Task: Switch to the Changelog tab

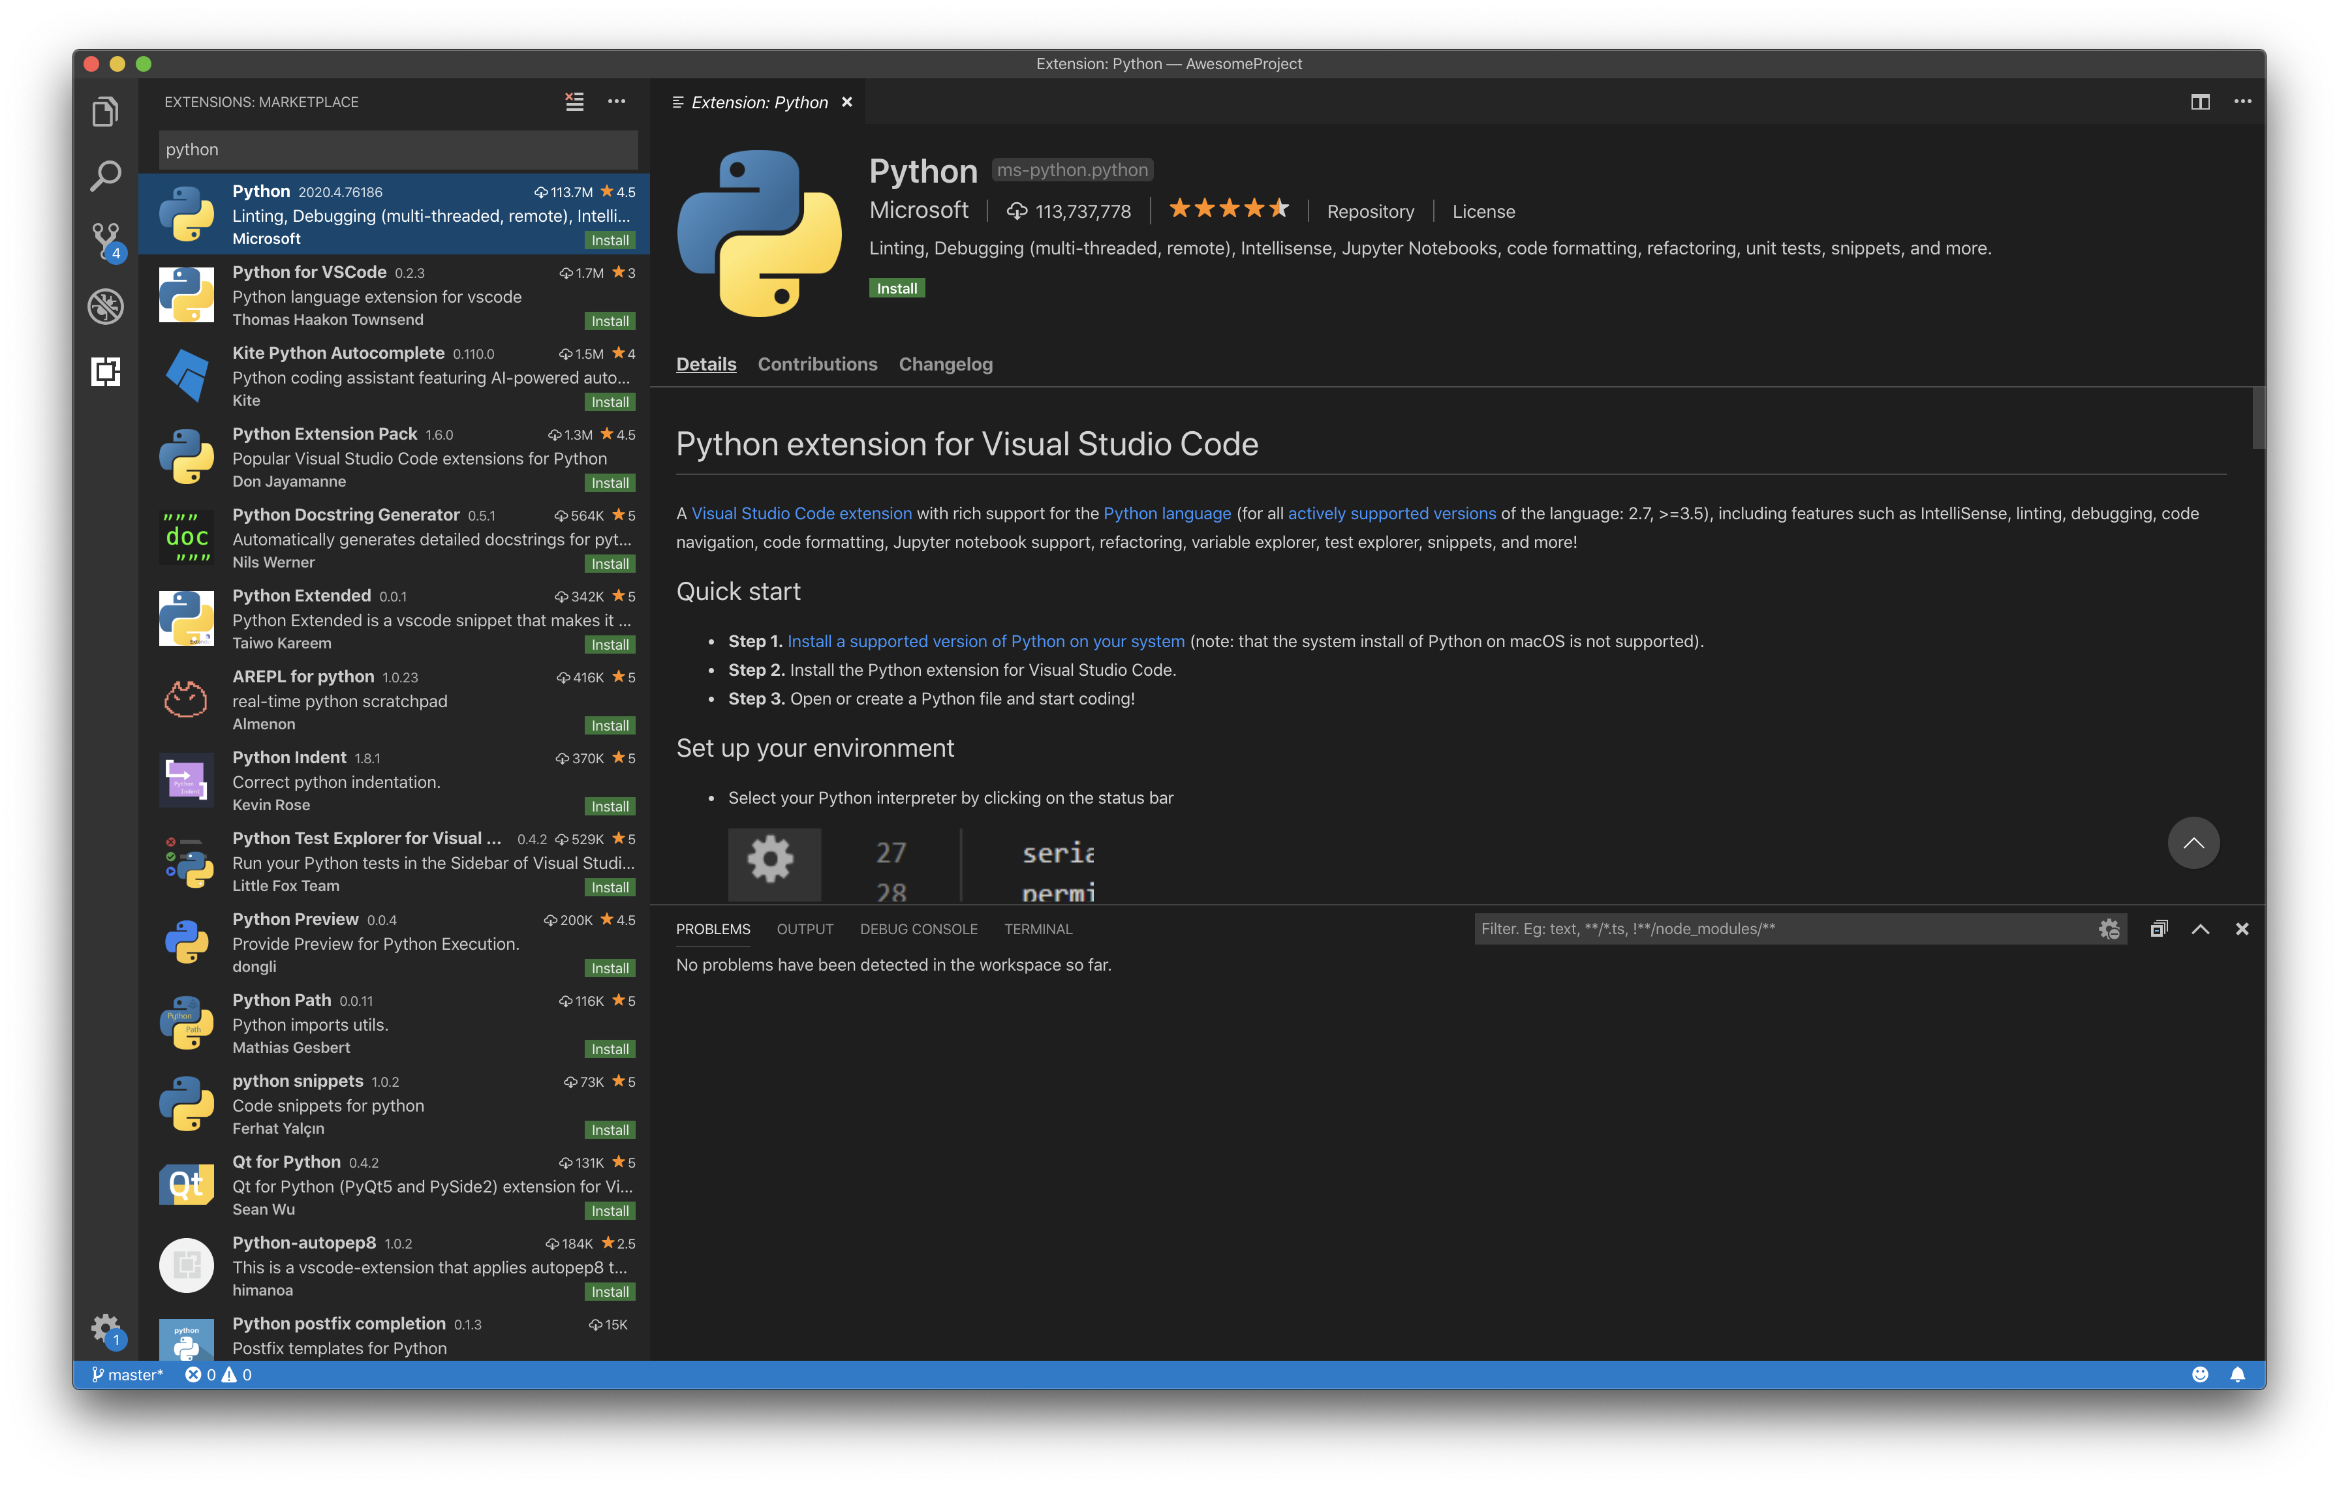Action: (x=945, y=364)
